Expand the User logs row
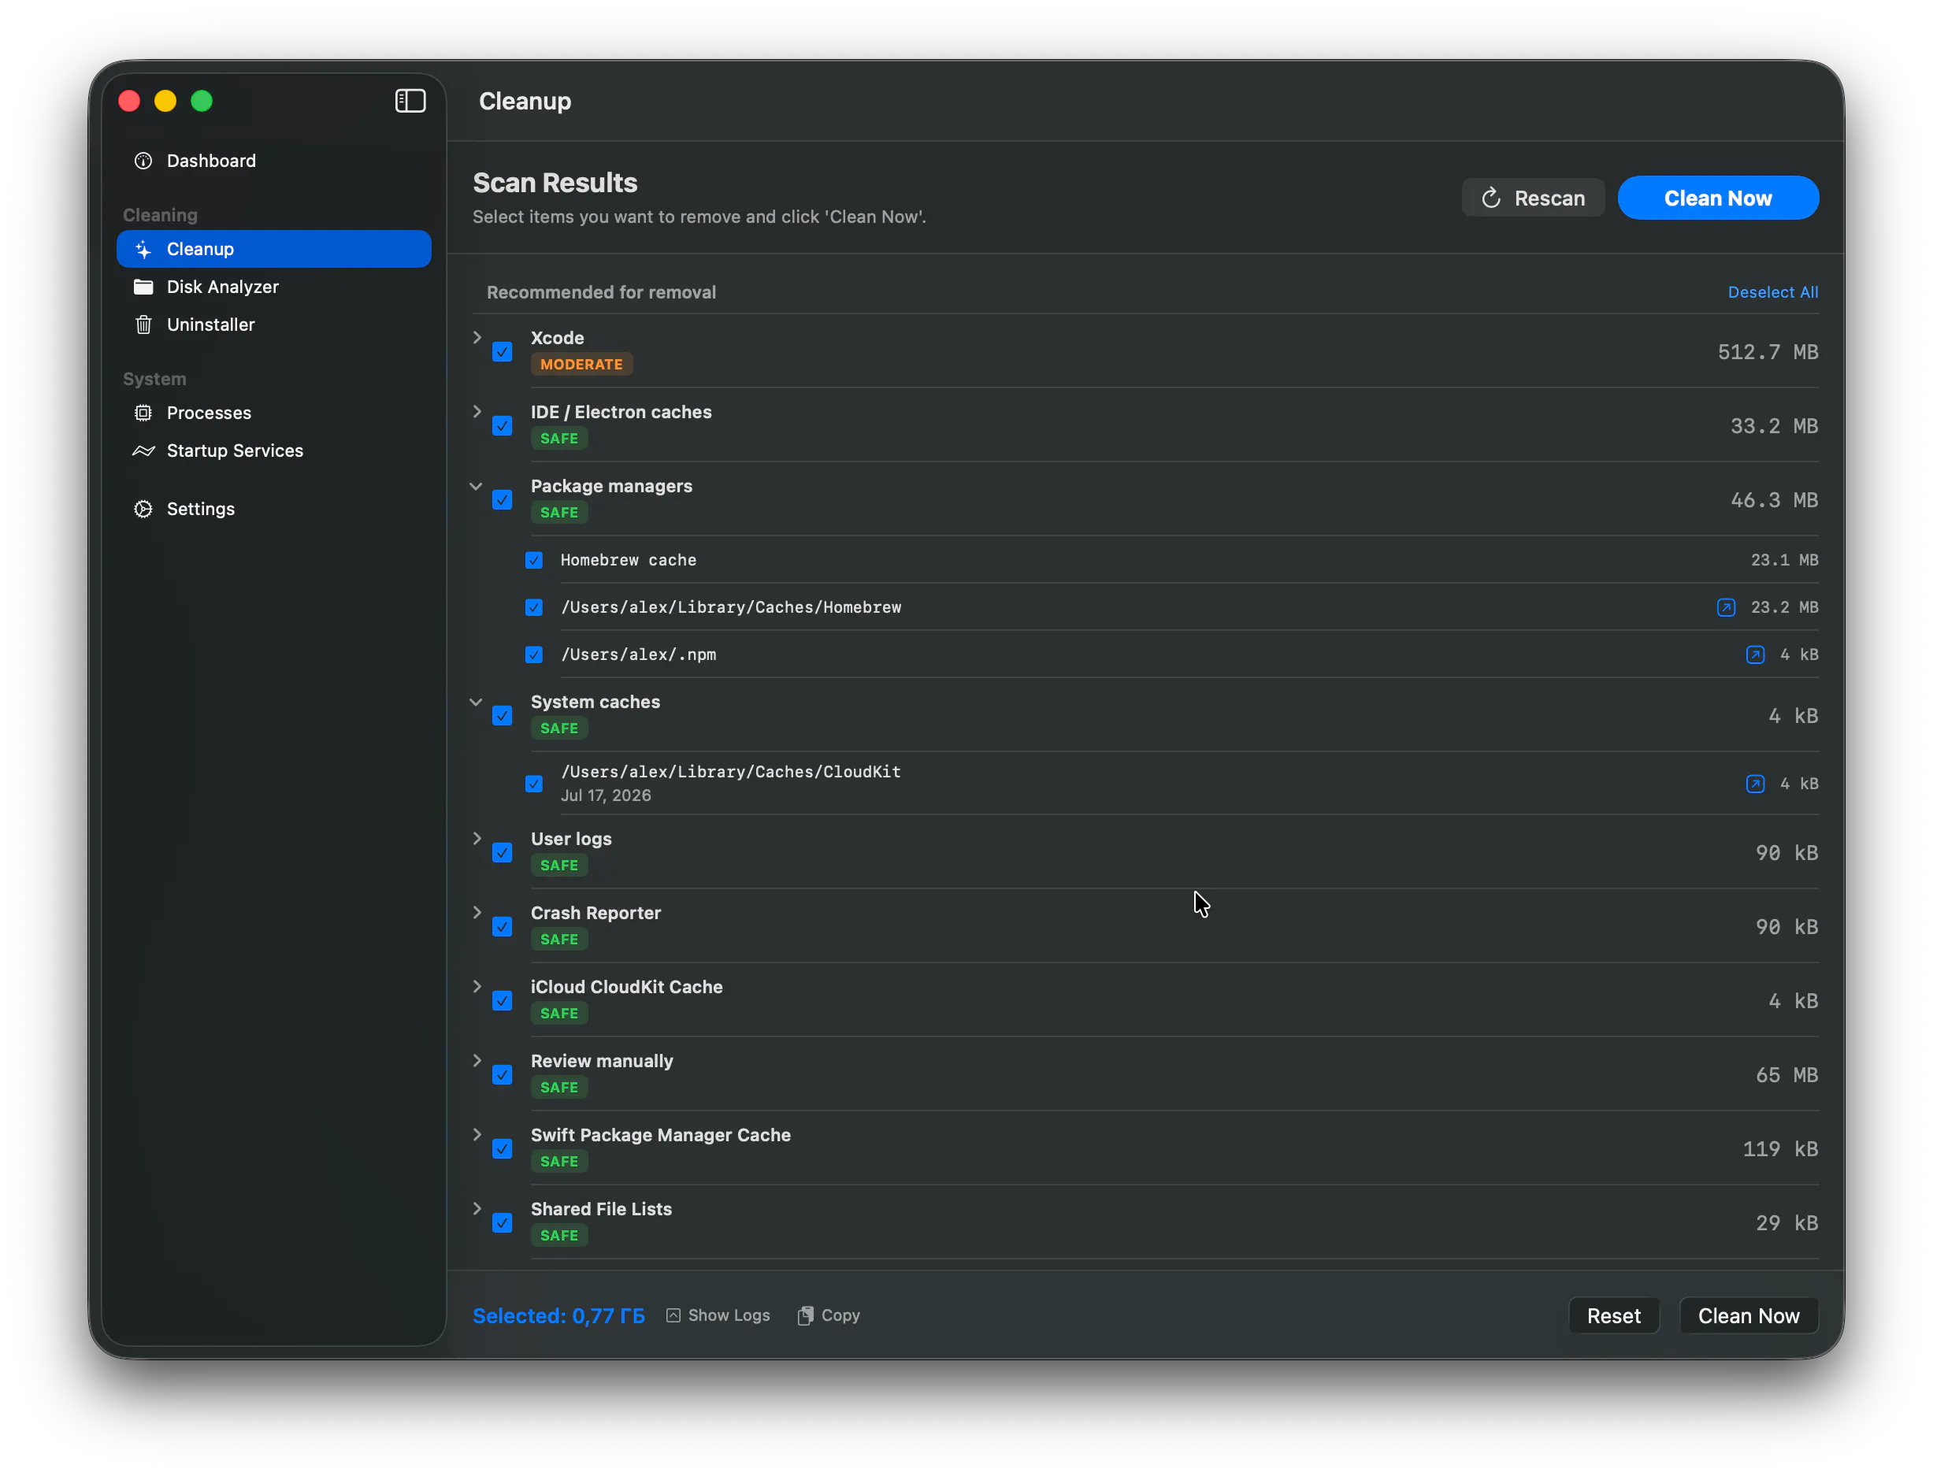The image size is (1933, 1476). coord(477,839)
